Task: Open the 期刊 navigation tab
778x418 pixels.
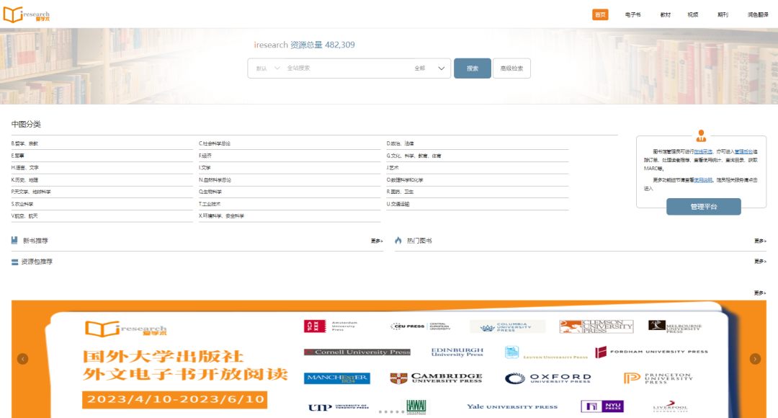Action: coord(723,14)
